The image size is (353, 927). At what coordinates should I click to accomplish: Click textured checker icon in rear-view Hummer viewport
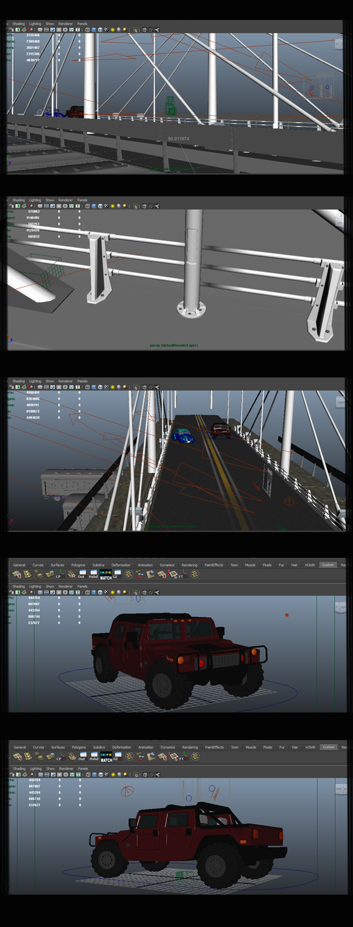[x=106, y=774]
